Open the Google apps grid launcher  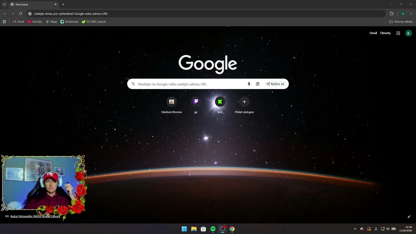(x=398, y=33)
